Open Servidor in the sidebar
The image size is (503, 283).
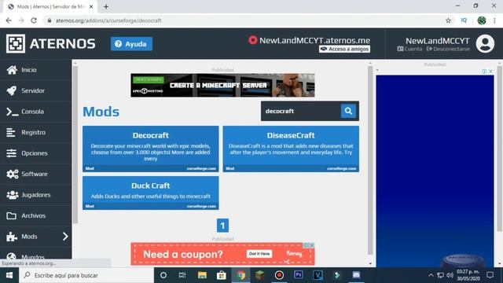click(x=36, y=90)
